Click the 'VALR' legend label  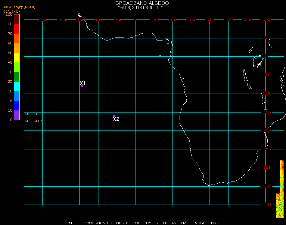point(38,121)
